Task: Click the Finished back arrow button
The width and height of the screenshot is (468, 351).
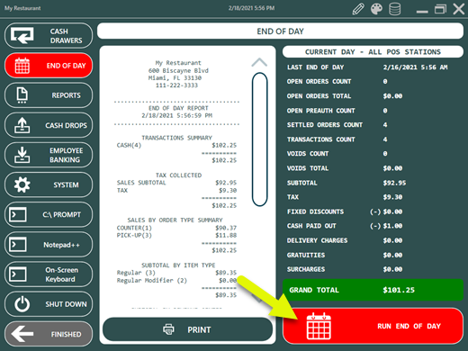Action: (x=49, y=334)
